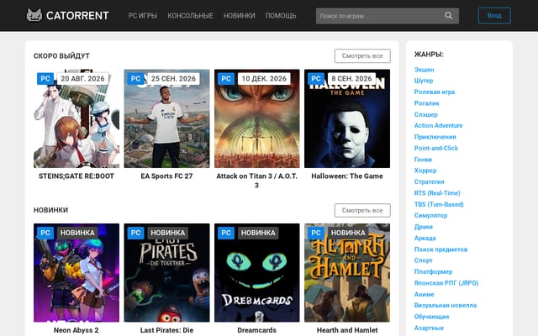The image size is (538, 336).
Task: Click НОВИНКА tag on Dreamcards card
Action: click(258, 233)
